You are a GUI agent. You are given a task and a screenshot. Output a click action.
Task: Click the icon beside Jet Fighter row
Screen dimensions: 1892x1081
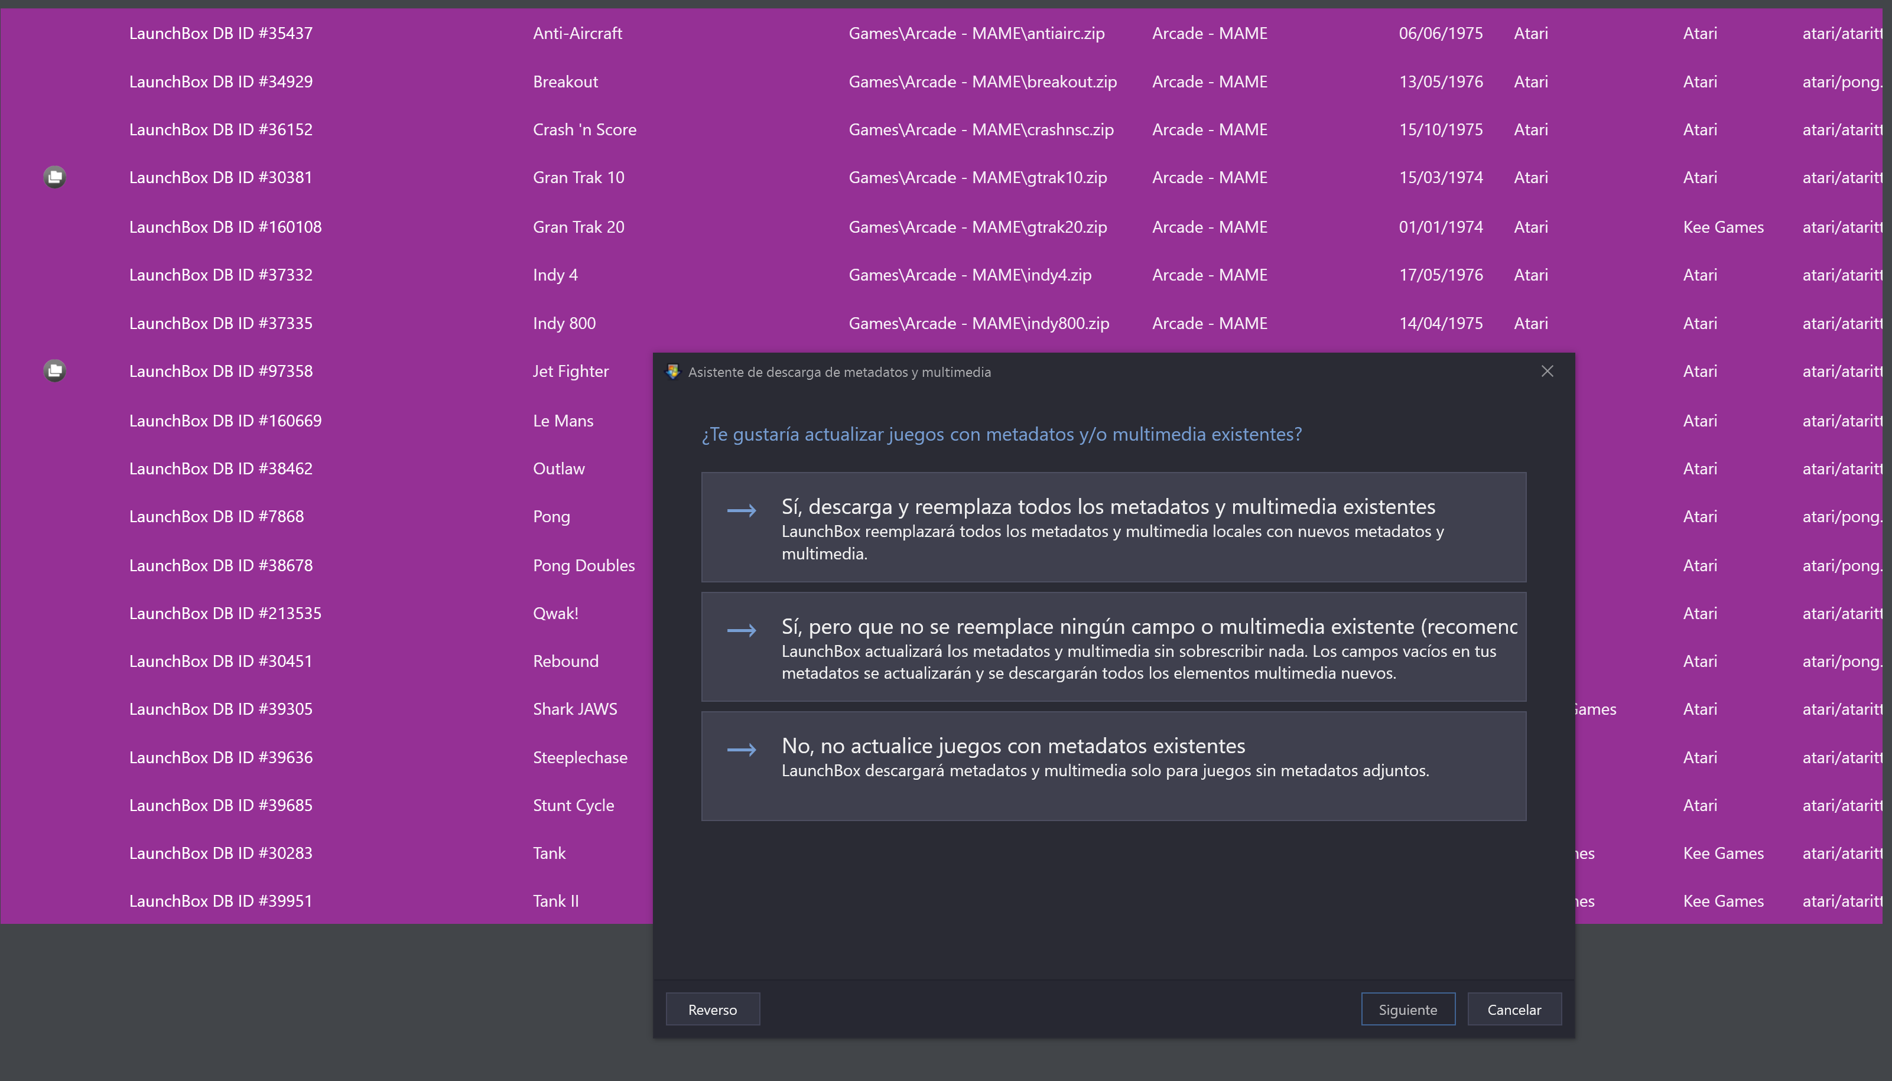point(55,370)
